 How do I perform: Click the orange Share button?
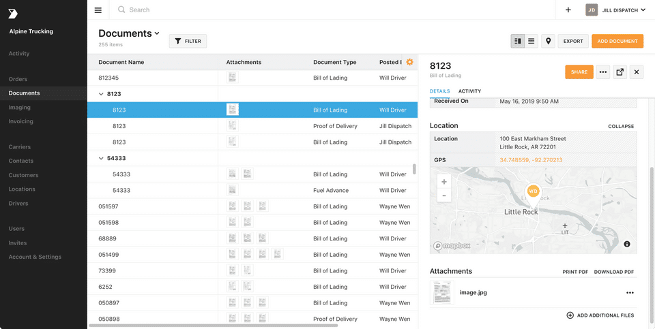click(579, 72)
